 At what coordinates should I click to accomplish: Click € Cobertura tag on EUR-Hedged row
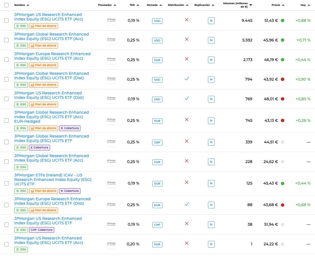pyautogui.click(x=70, y=128)
